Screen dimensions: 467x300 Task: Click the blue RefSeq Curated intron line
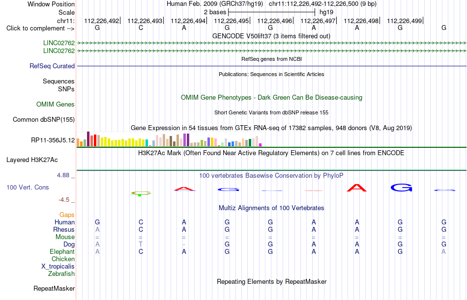271,66
